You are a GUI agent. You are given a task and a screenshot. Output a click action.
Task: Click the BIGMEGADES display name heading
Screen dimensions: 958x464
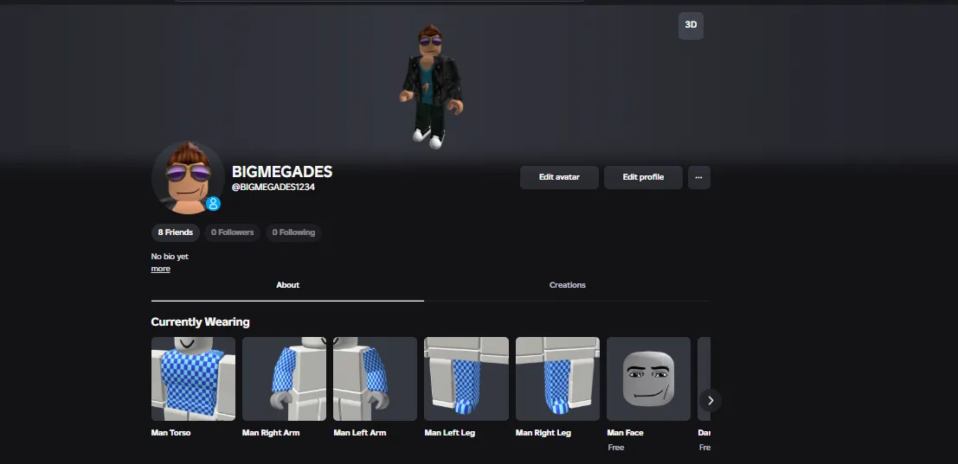click(x=281, y=172)
